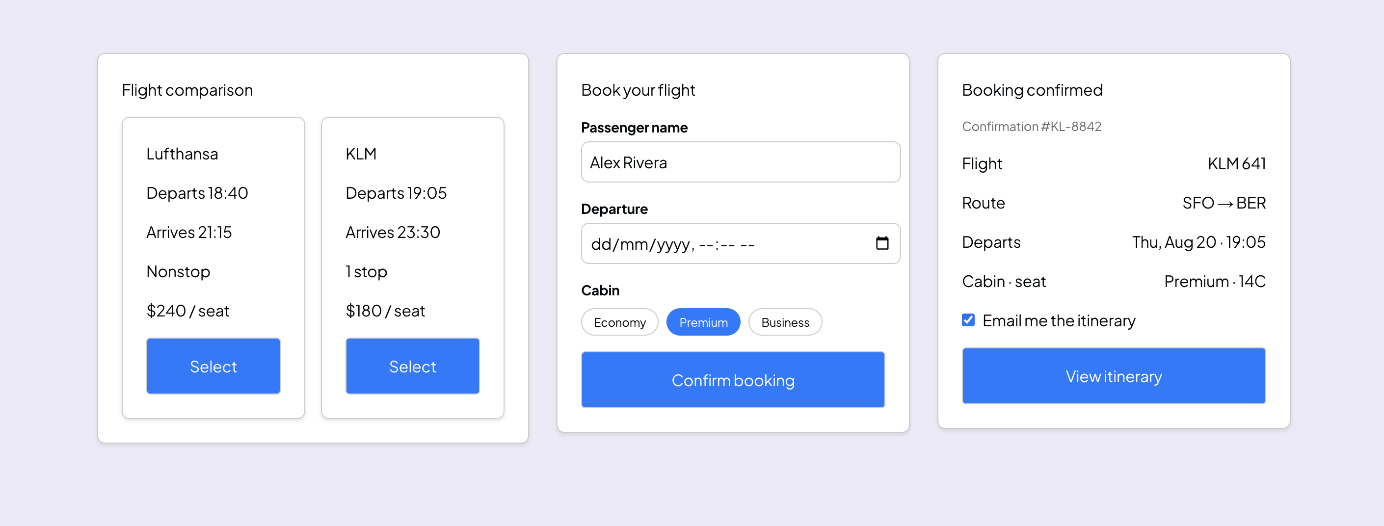
Task: Uncheck Email me the itinerary checkbox
Action: [x=968, y=320]
